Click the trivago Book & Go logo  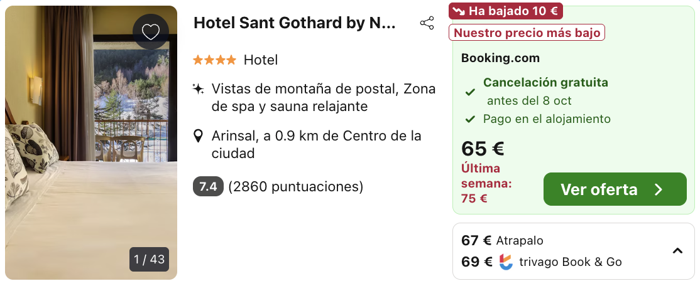coord(506,262)
